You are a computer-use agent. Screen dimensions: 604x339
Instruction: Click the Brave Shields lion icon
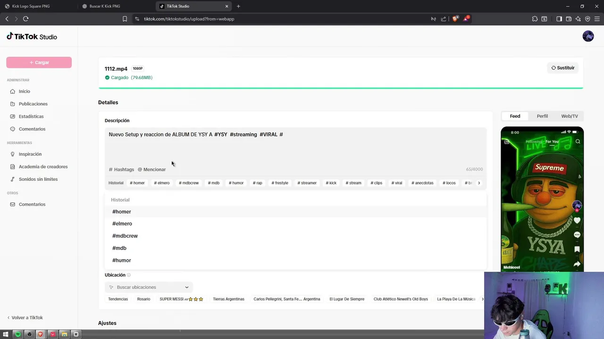(455, 19)
